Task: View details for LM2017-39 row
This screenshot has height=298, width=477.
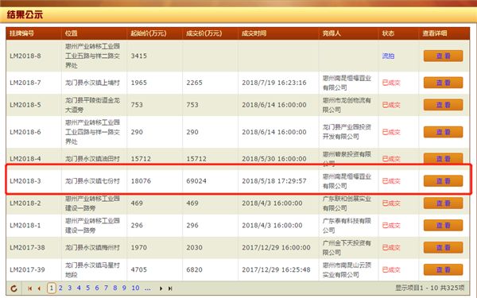Action: [x=444, y=269]
